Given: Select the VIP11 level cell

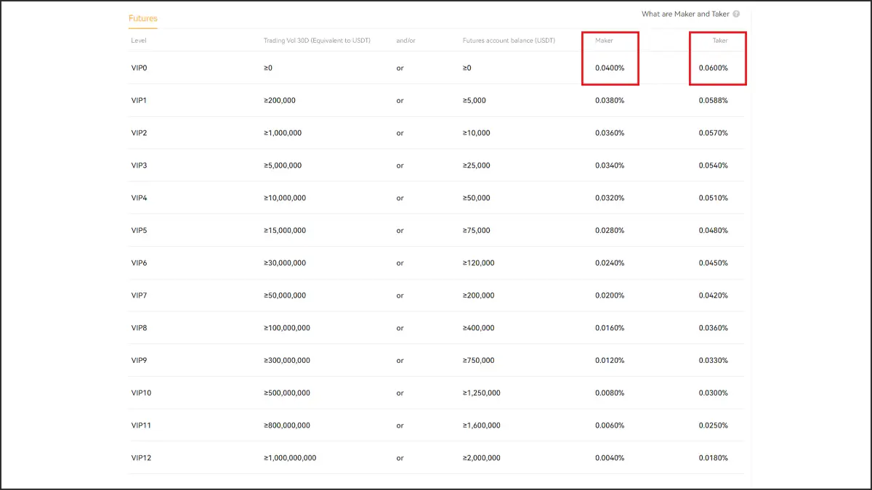Looking at the screenshot, I should 141,425.
